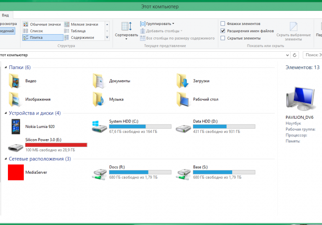This screenshot has width=322, height=225.
Task: Open the Документы folder icon
Action: pos(98,81)
